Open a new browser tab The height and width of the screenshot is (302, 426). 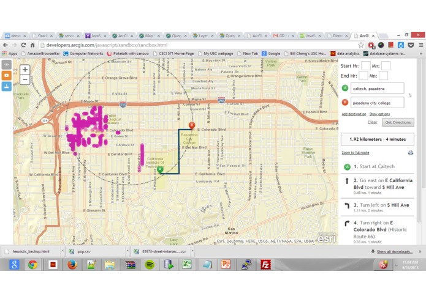tap(383, 36)
